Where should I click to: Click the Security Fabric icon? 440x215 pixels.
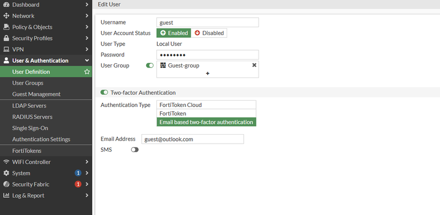pyautogui.click(x=6, y=184)
